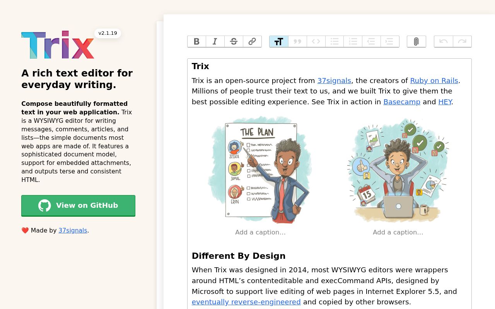This screenshot has width=495, height=309.
Task: Click the Trix colorful logo
Action: tap(58, 45)
